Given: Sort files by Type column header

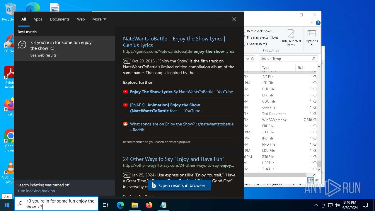Looking at the screenshot, I should 278,68.
